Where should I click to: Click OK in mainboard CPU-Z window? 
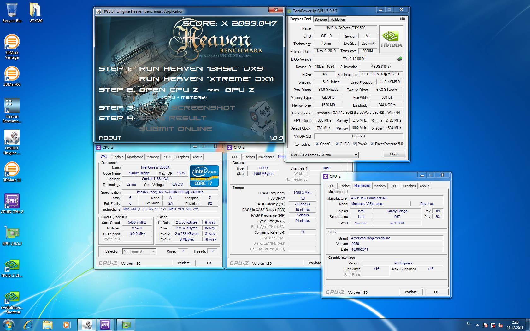(436, 292)
